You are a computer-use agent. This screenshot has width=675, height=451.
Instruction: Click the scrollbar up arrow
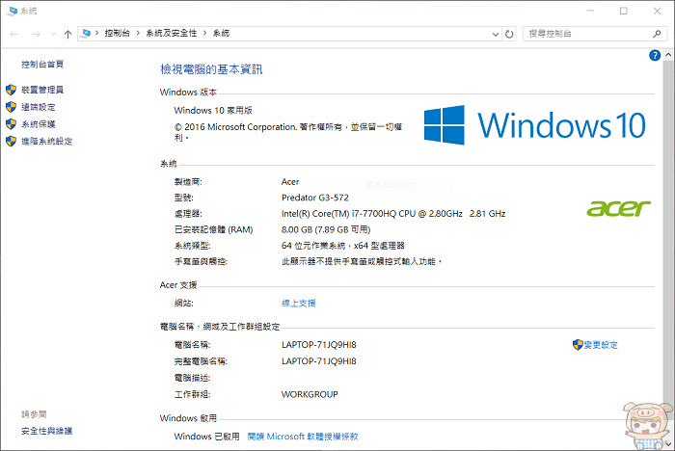(668, 55)
